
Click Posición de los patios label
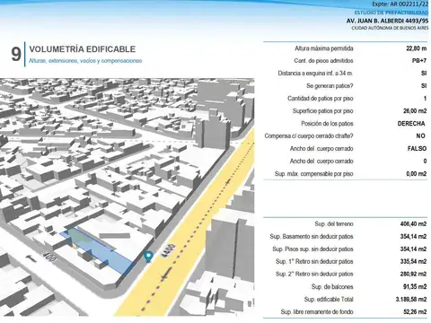[327, 124]
